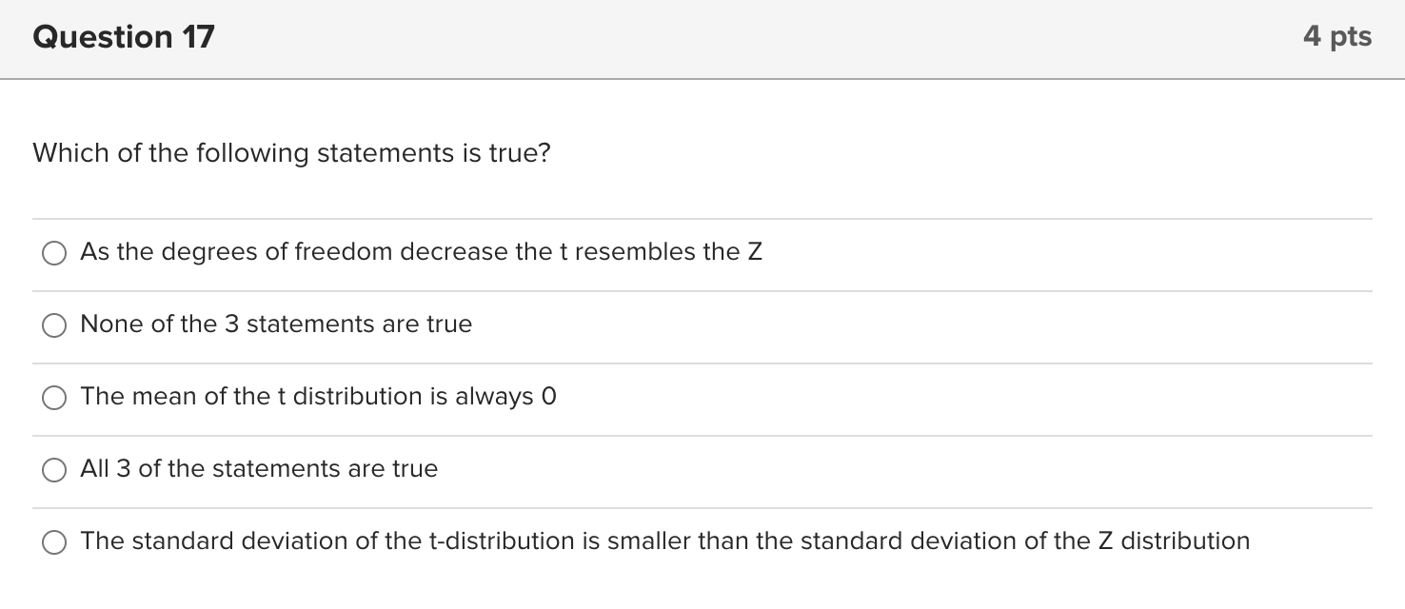Image resolution: width=1405 pixels, height=609 pixels.
Task: Click the answer text about degrees of freedom decreasing
Action: coord(421,252)
